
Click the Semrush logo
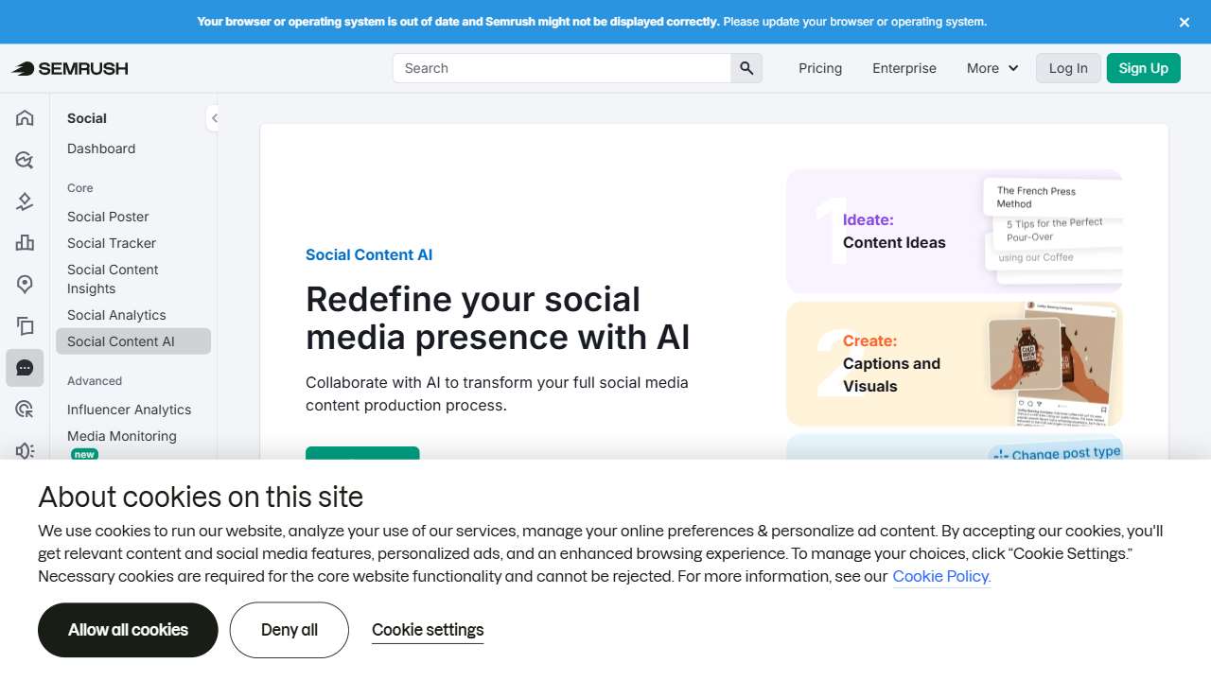click(69, 68)
